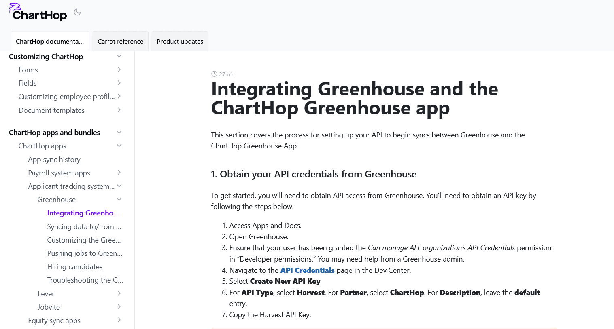This screenshot has height=329, width=614.
Task: Select the ChartHop documentation tab
Action: [50, 41]
